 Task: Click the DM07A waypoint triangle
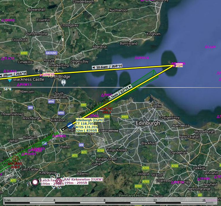click(x=136, y=58)
